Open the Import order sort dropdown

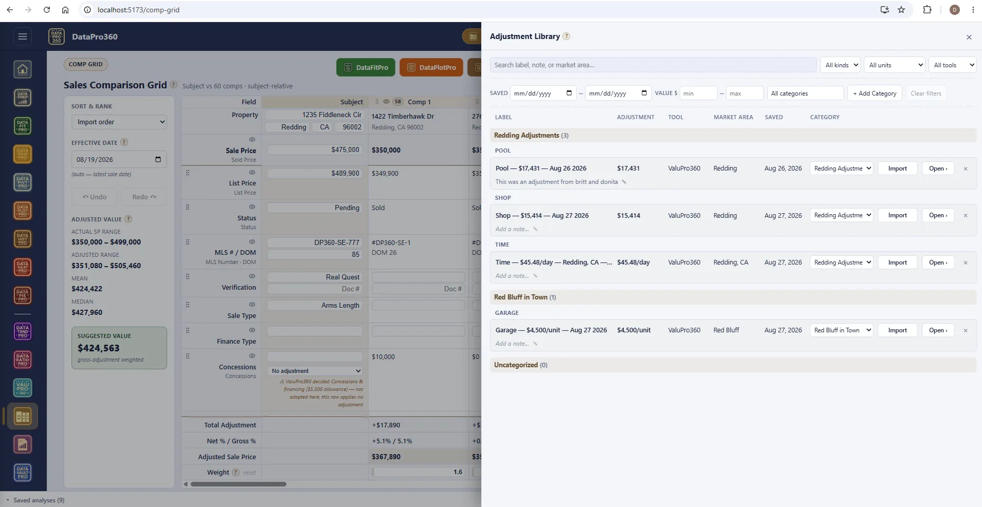(119, 122)
